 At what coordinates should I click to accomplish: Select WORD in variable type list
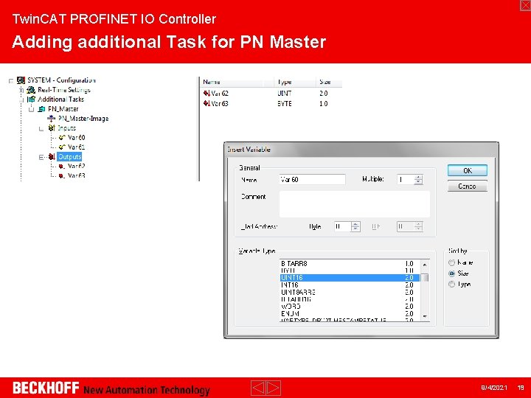(350, 307)
